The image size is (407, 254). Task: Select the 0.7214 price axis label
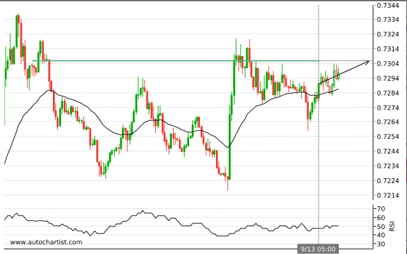[x=388, y=195]
